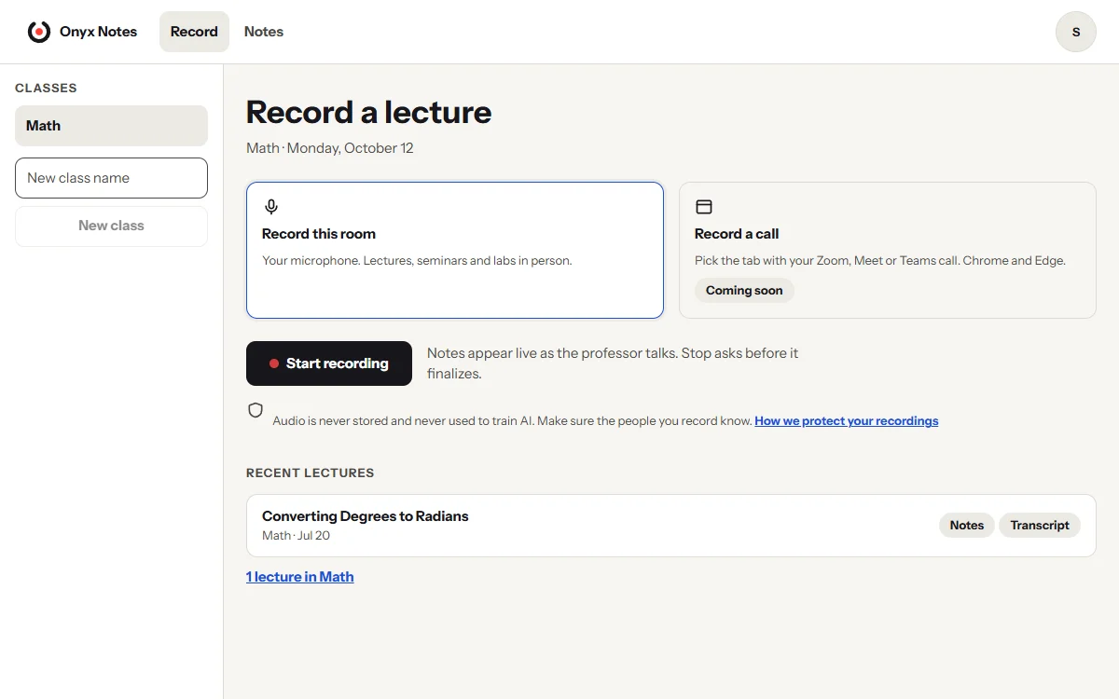Click the "Math · Monday, October 12" subtitle

[330, 148]
